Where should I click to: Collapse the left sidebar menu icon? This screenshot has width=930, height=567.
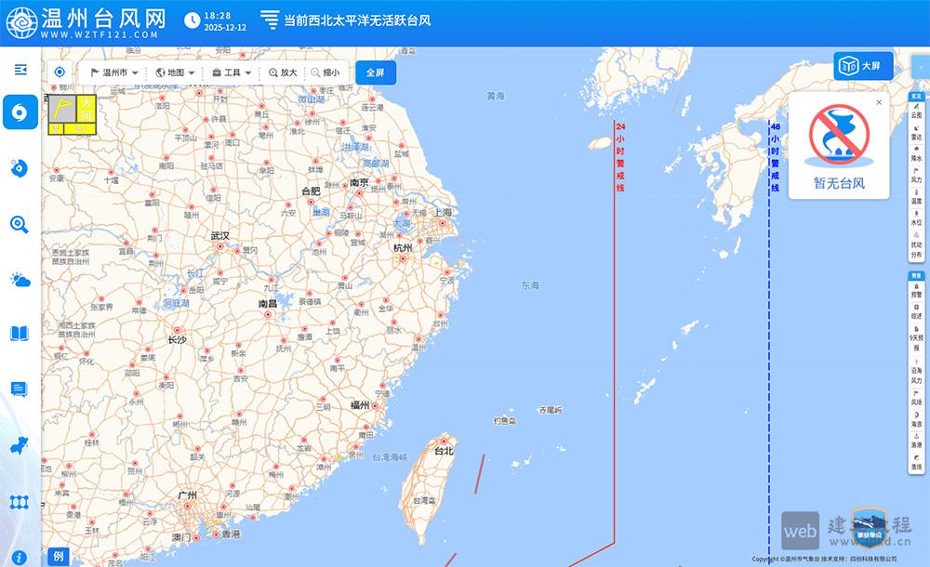[20, 71]
